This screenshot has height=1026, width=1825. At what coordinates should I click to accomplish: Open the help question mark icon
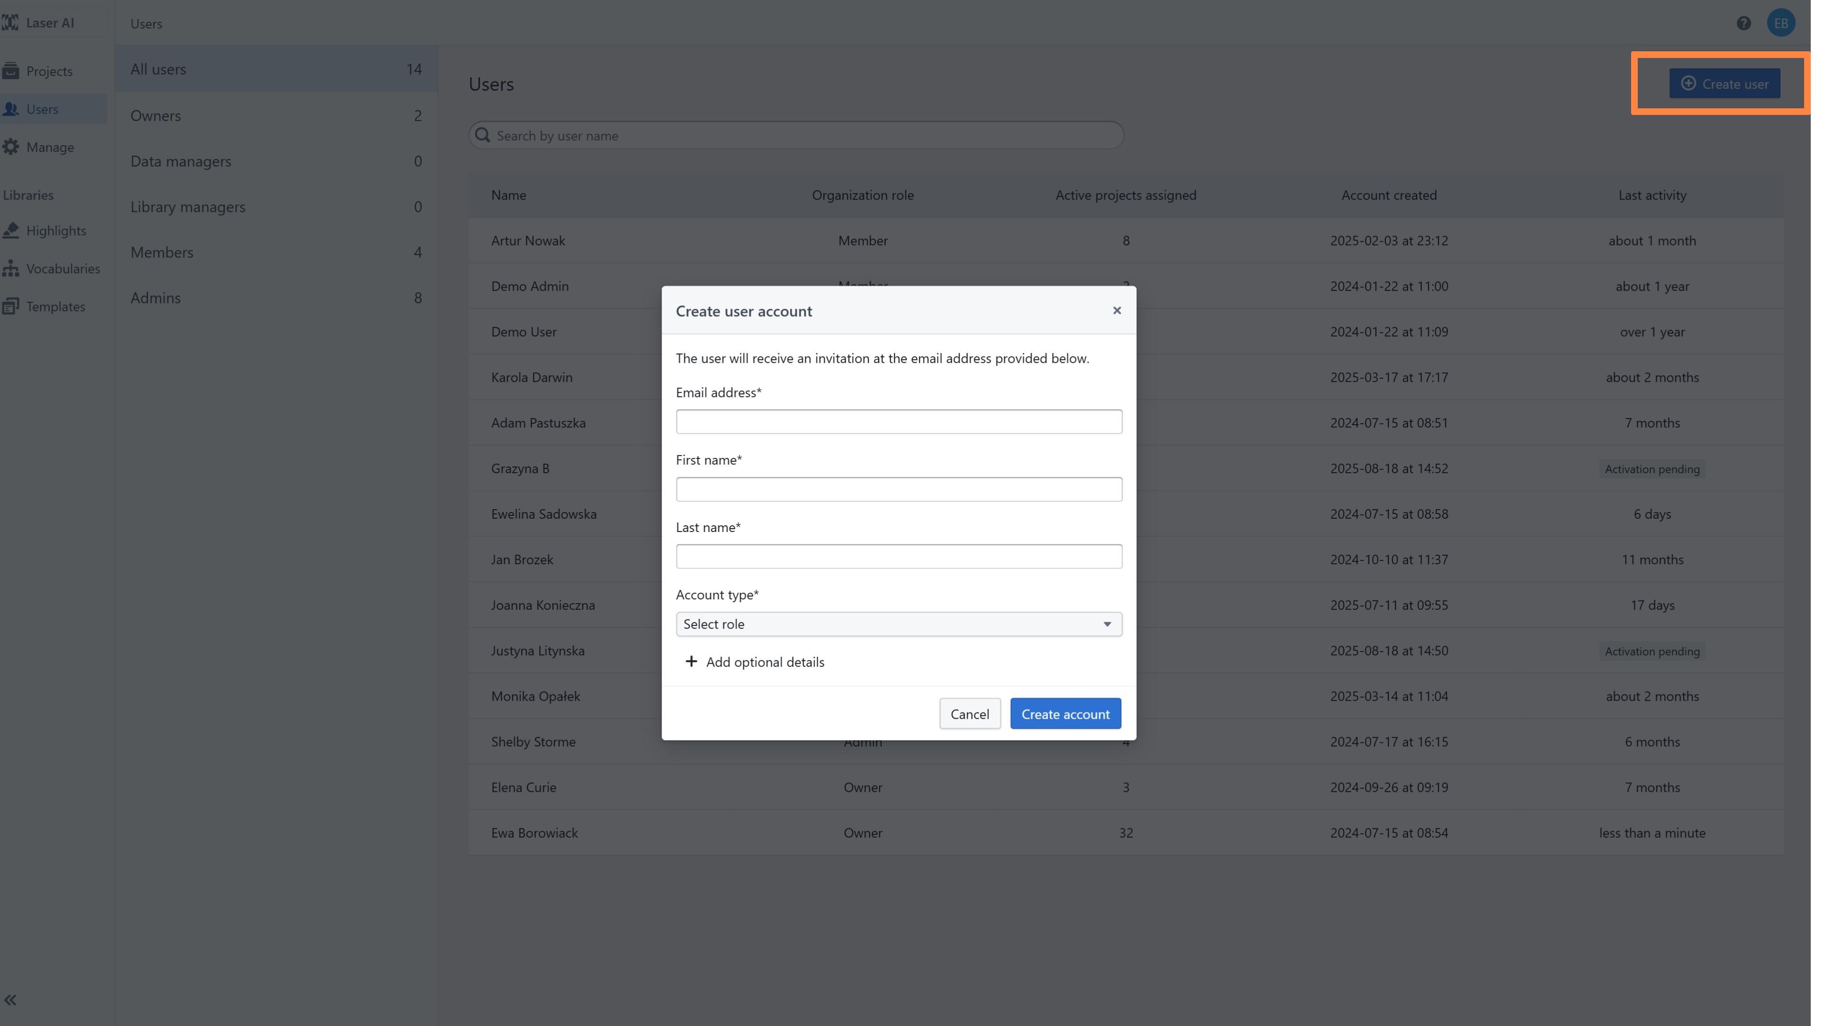tap(1744, 23)
